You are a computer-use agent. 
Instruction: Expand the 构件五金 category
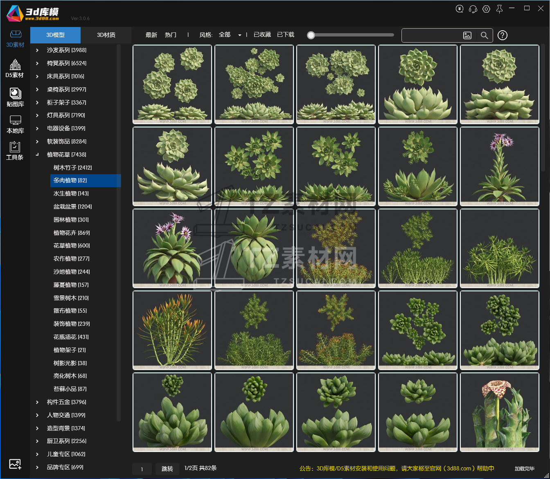pos(37,402)
